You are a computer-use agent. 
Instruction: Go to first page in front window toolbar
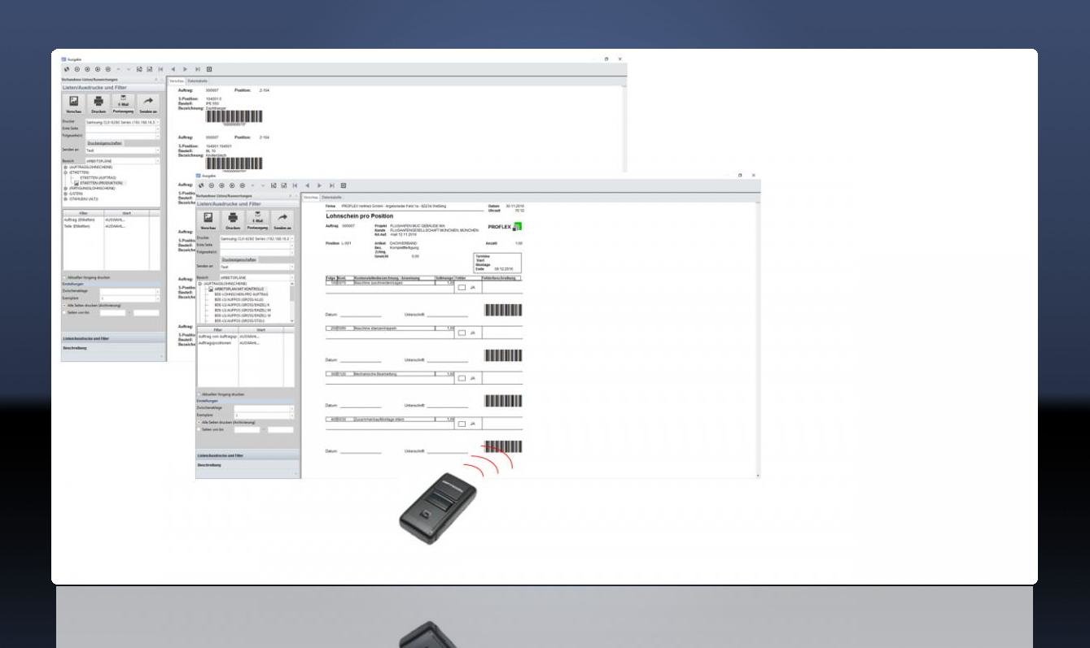[x=295, y=186]
